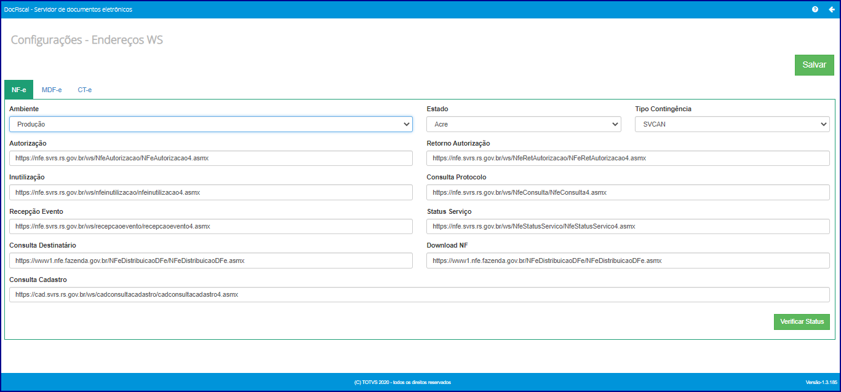Expand the Estado dropdown showing Acre
Screen dimensions: 841x392
point(524,124)
